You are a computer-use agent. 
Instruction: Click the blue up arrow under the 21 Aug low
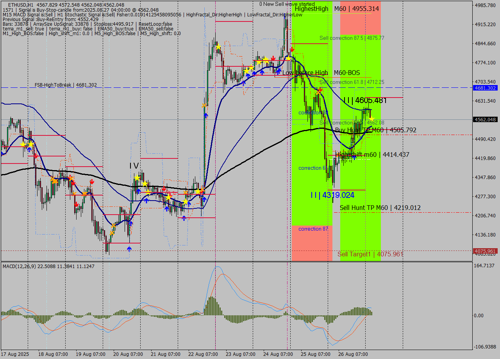click(x=184, y=218)
